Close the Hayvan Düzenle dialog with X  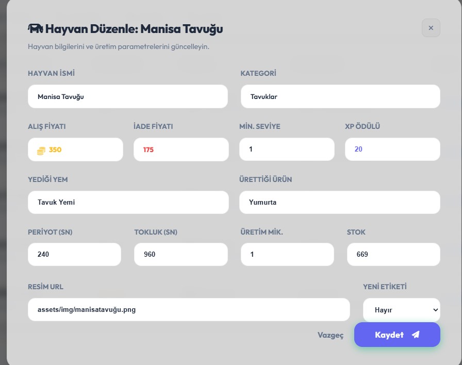431,28
